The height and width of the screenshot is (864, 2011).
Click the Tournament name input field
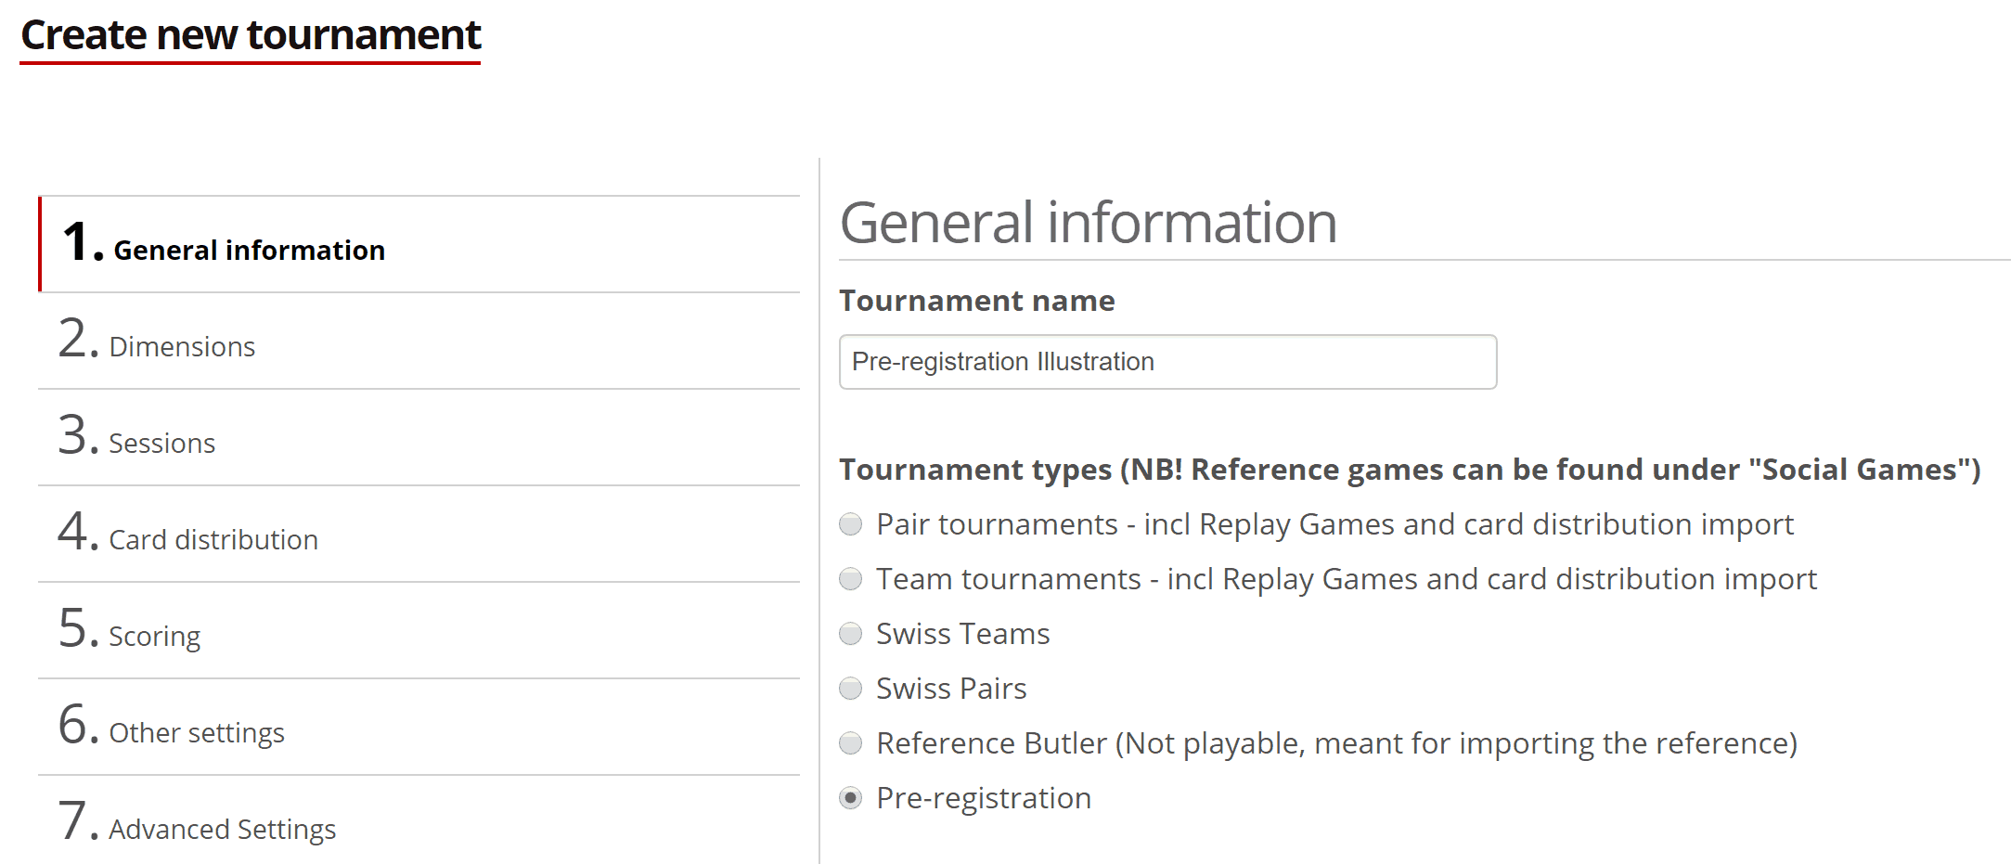tap(1167, 361)
